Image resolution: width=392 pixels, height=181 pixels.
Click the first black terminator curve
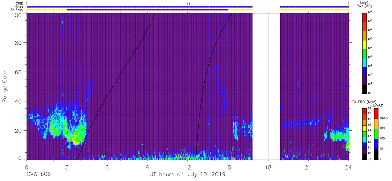pos(116,87)
